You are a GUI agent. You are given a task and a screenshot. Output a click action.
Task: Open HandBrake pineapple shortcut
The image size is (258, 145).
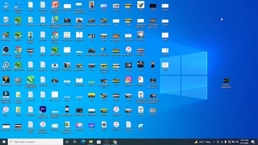(x=6, y=36)
